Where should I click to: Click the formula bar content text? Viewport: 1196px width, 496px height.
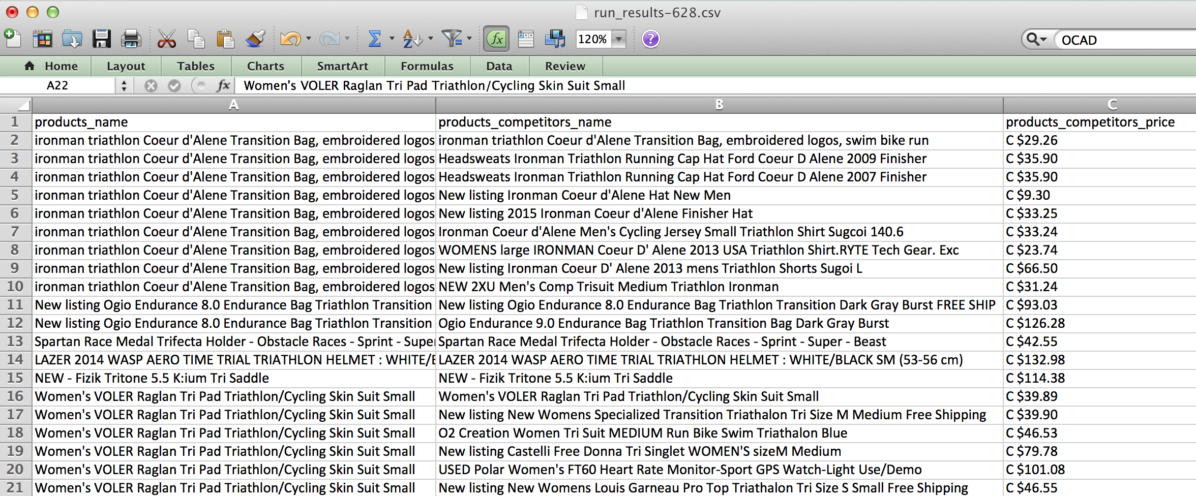[435, 85]
